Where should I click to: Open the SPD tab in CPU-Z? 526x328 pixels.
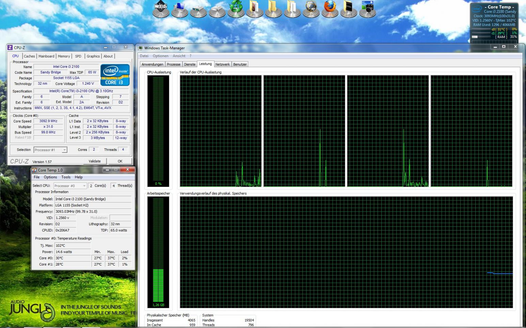[78, 56]
